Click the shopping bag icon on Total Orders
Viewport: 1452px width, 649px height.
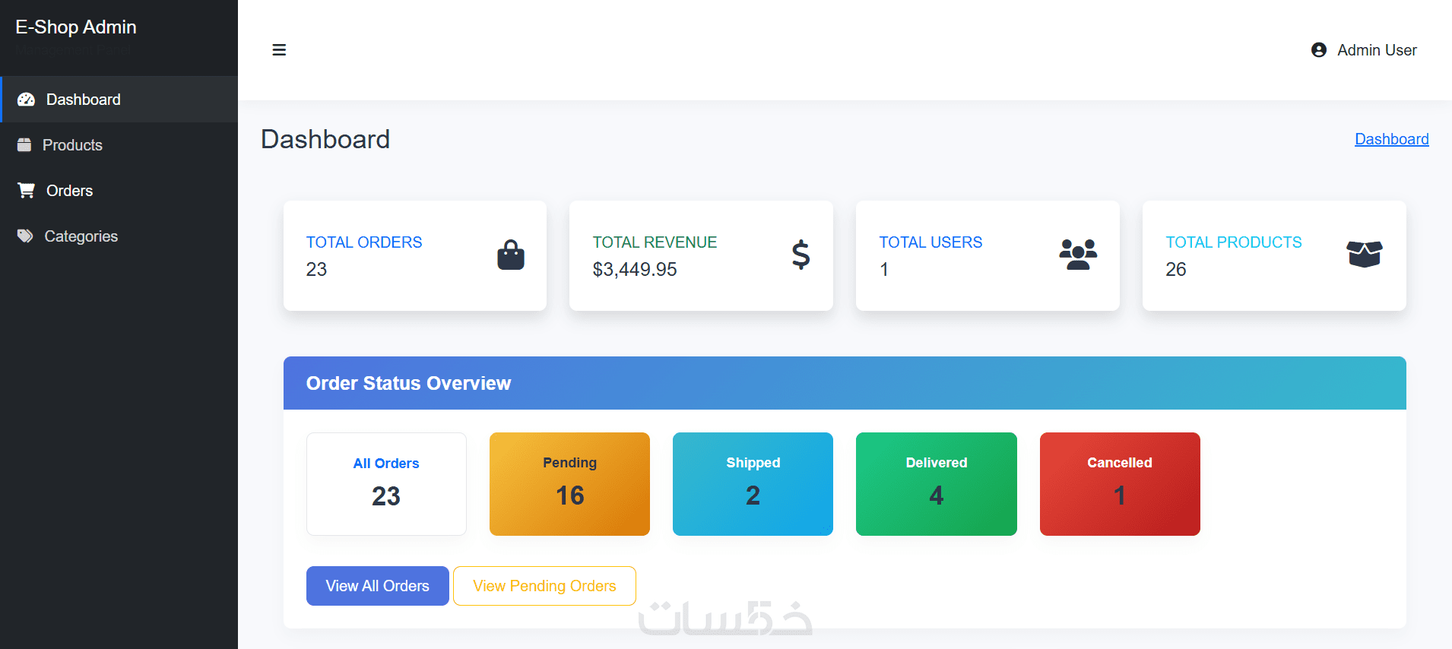click(511, 255)
